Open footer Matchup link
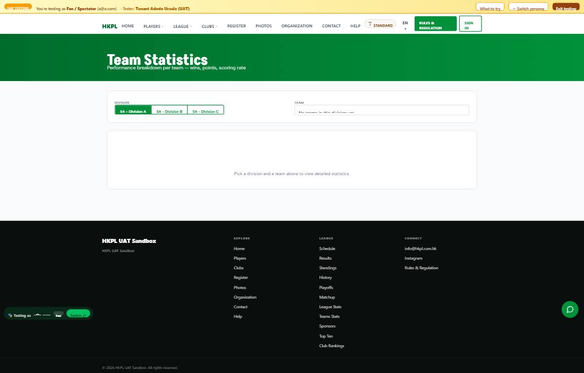Viewport: 584px width, 373px height. tap(327, 297)
